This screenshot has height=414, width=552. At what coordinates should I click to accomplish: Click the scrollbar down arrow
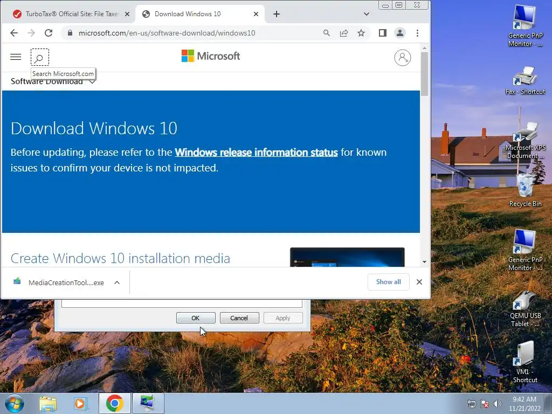click(425, 262)
